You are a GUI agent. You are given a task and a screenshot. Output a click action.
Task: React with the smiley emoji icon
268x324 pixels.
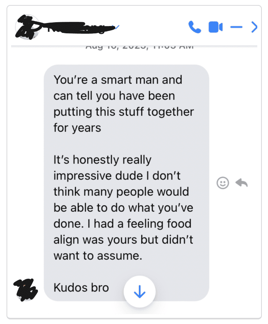pyautogui.click(x=222, y=183)
